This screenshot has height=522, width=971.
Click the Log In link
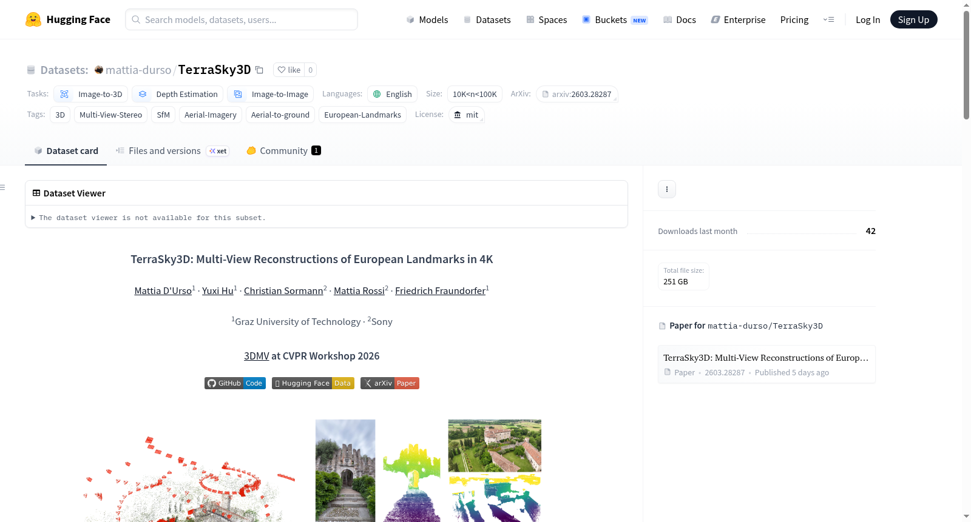pos(868,19)
